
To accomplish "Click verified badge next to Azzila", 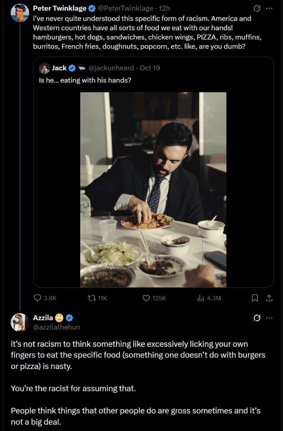I will pyautogui.click(x=69, y=318).
